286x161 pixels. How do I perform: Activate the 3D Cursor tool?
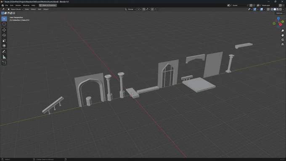4,24
